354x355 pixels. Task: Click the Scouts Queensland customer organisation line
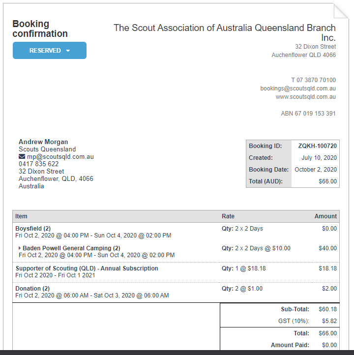click(x=47, y=149)
